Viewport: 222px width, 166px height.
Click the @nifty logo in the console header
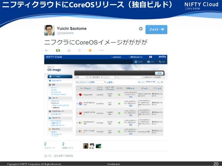(162, 57)
